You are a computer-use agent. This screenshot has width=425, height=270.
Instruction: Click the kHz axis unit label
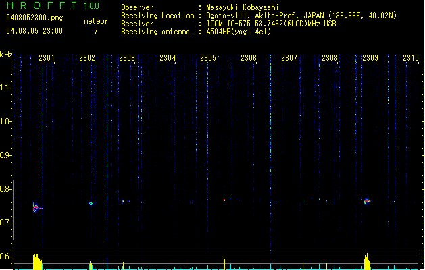[x=6, y=55]
